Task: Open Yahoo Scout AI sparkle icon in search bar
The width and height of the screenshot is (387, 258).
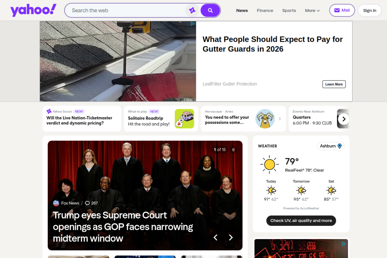Action: pos(192,10)
